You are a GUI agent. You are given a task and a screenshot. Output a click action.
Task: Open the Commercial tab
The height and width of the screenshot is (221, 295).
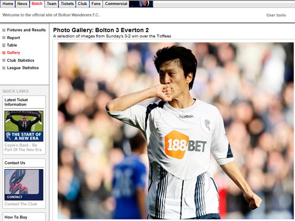click(x=116, y=4)
